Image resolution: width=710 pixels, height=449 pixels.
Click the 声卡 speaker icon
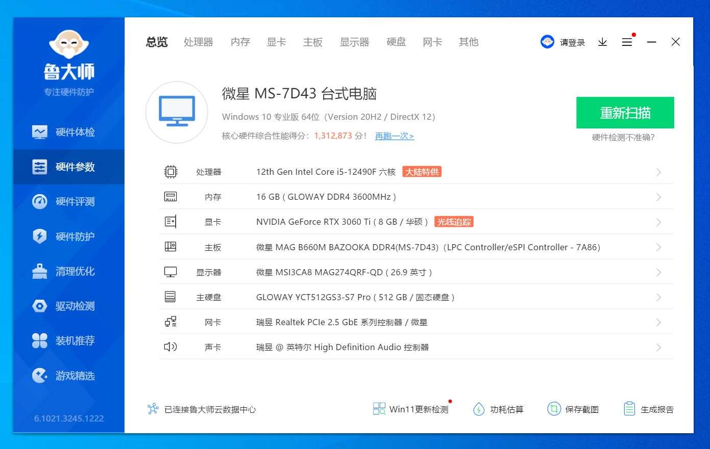coord(170,347)
